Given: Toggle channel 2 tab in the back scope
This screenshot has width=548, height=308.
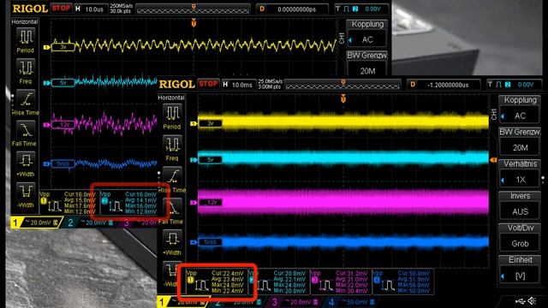Looking at the screenshot, I should click(91, 222).
